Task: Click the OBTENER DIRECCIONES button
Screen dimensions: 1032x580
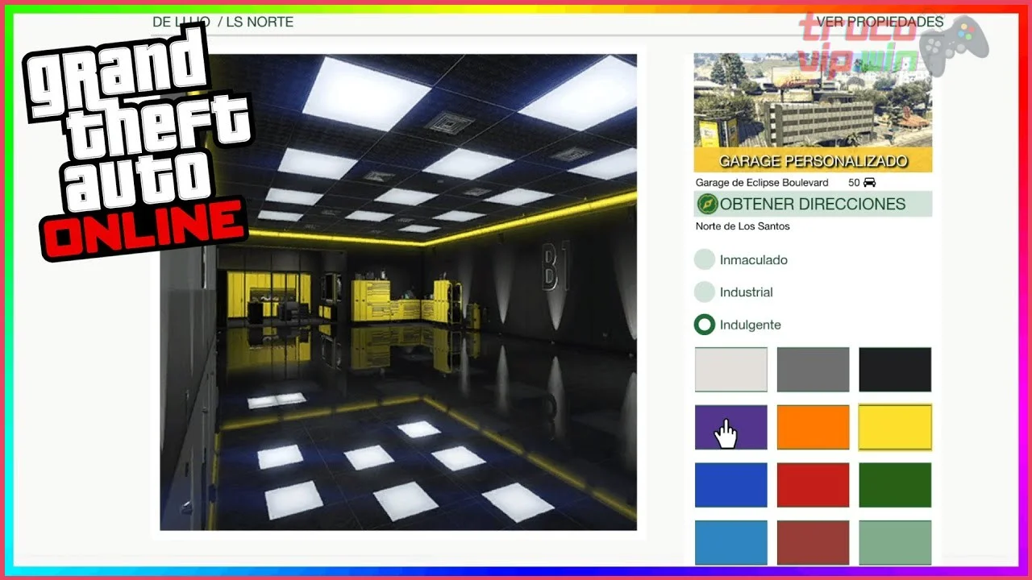Action: point(813,204)
